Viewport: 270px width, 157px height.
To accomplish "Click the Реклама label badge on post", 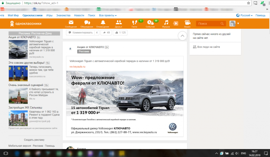I will [84, 51].
